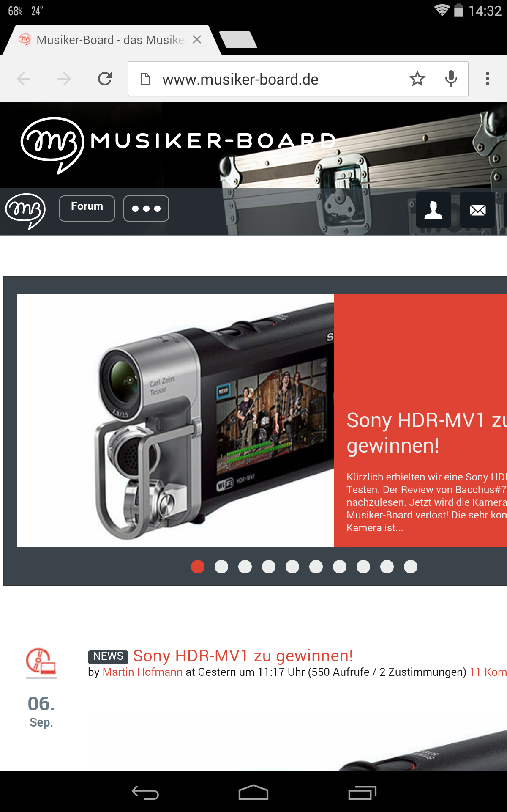Open the 'Sony HDR-MV1 zu gewinnen!' news headline
Image resolution: width=507 pixels, height=812 pixels.
tap(243, 656)
